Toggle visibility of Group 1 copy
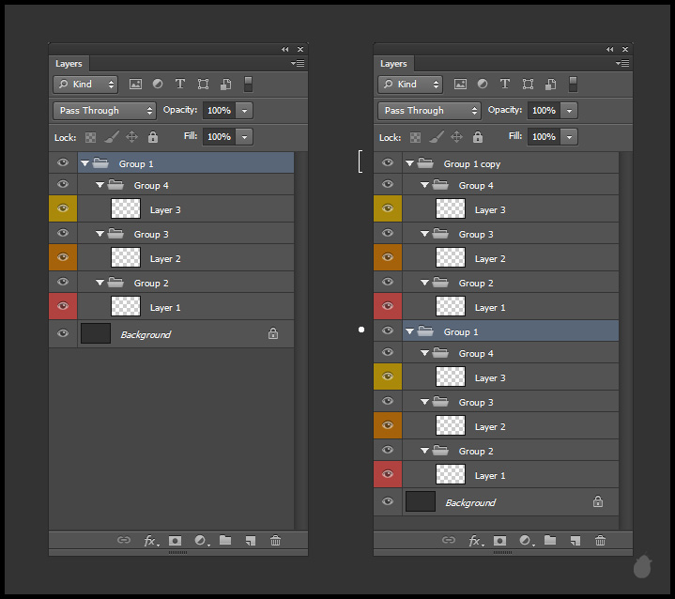675x599 pixels. pyautogui.click(x=388, y=163)
